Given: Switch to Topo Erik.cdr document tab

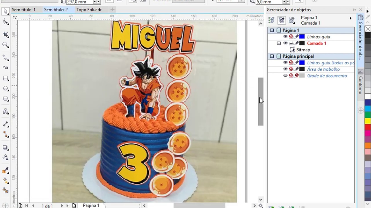Looking at the screenshot, I should coord(89,10).
